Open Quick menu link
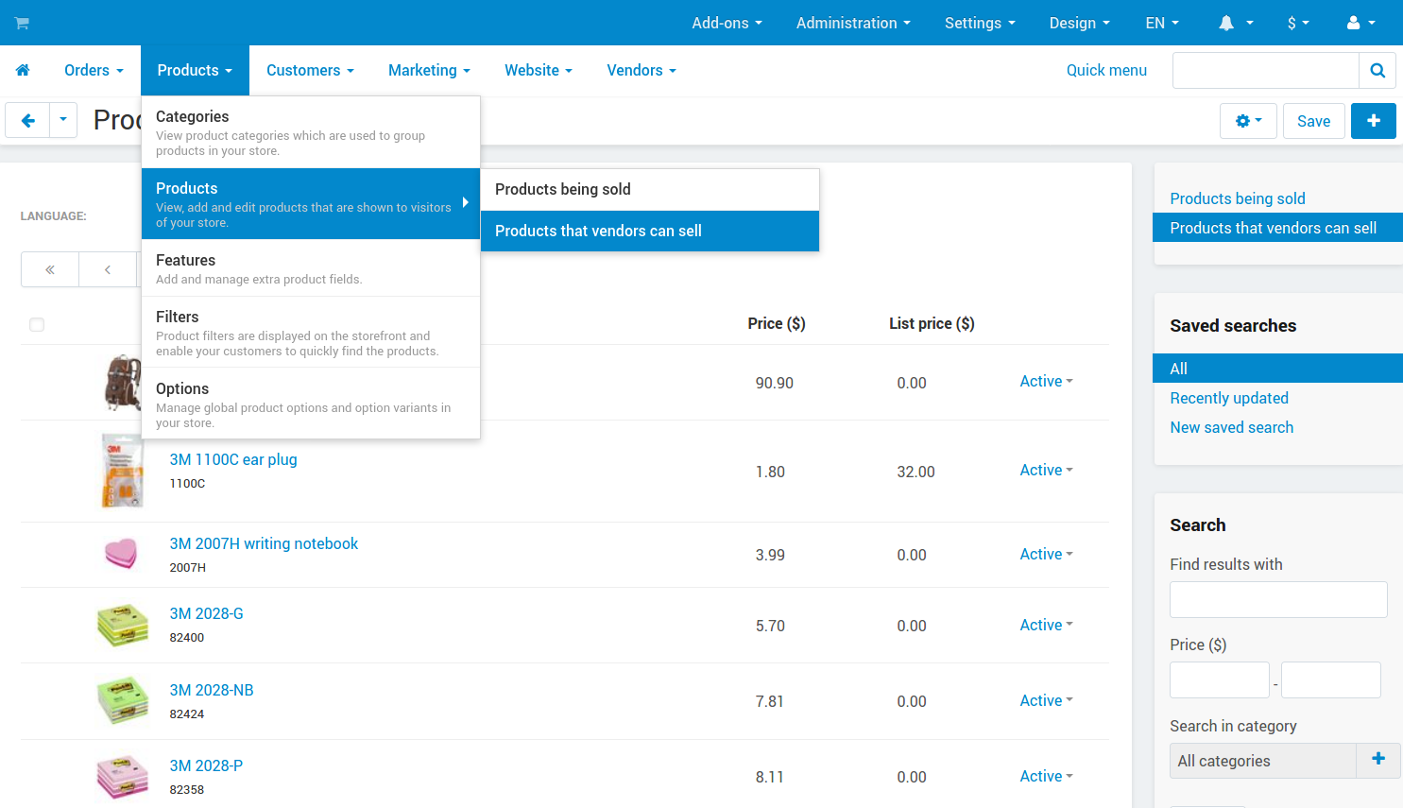The image size is (1403, 808). tap(1106, 70)
